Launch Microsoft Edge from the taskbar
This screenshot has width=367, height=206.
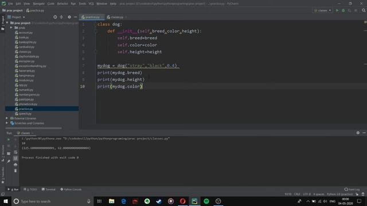(x=123, y=201)
